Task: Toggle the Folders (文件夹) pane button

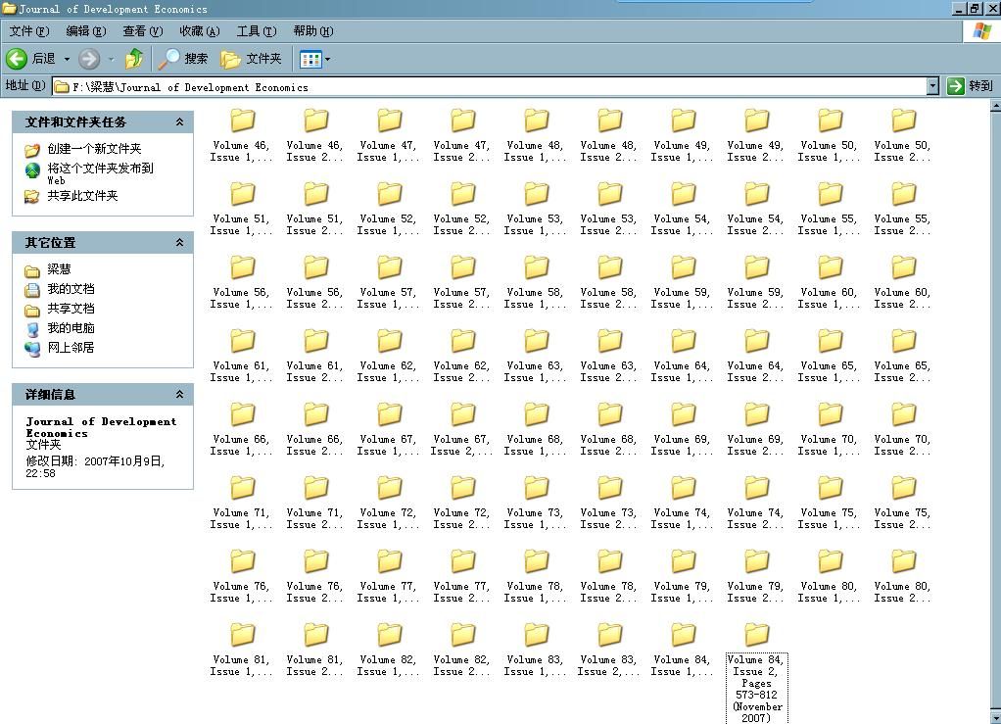Action: coord(252,59)
